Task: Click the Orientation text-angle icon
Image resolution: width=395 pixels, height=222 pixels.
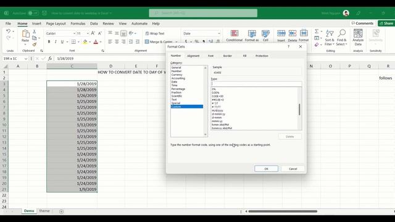Action: pos(131,33)
